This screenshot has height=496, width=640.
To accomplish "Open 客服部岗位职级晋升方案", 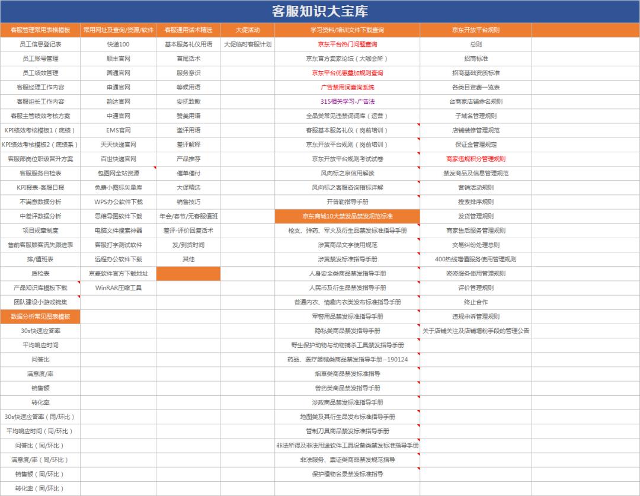I will point(40,159).
